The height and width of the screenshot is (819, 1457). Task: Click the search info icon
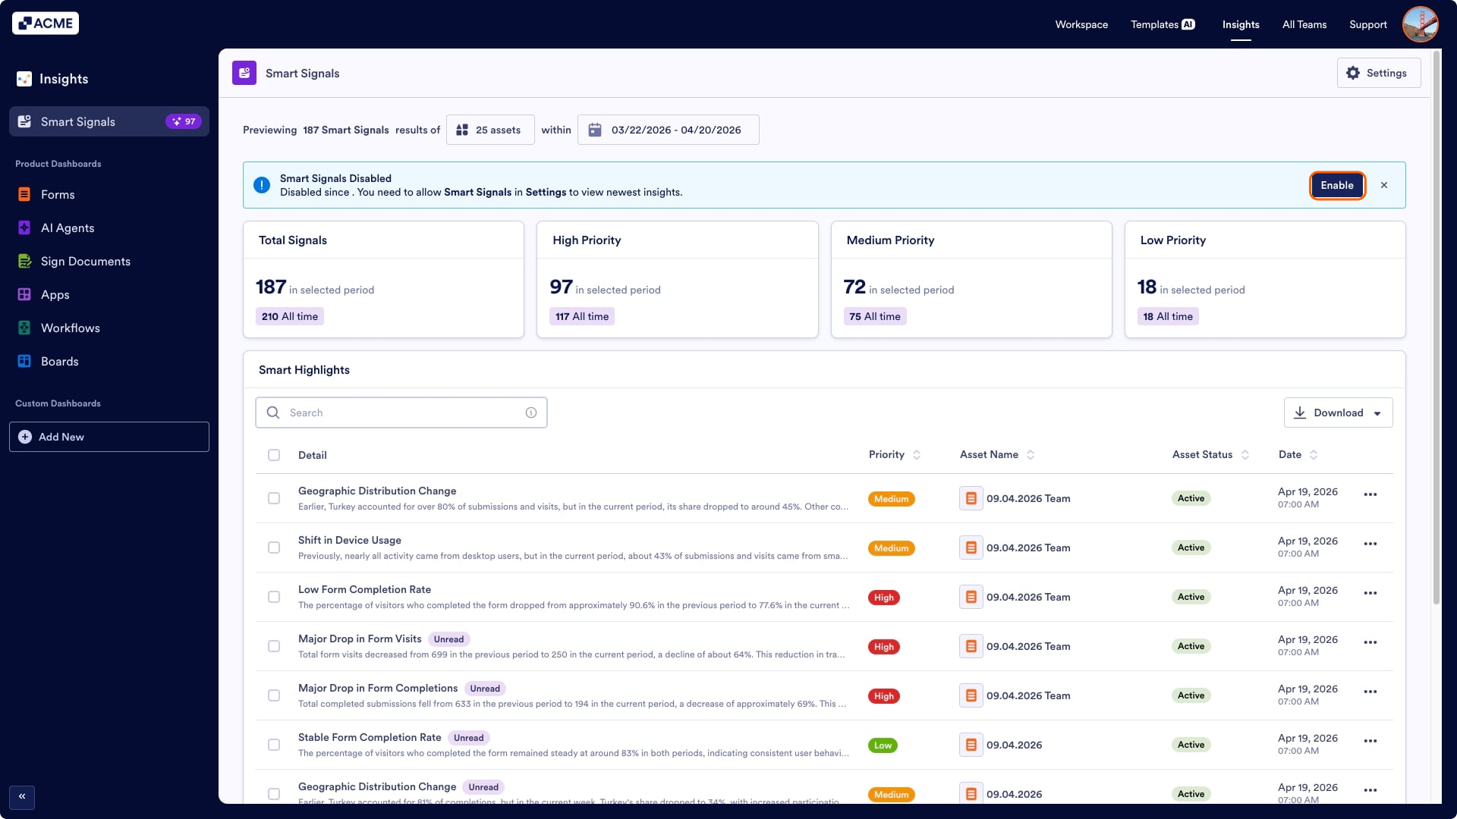(531, 413)
